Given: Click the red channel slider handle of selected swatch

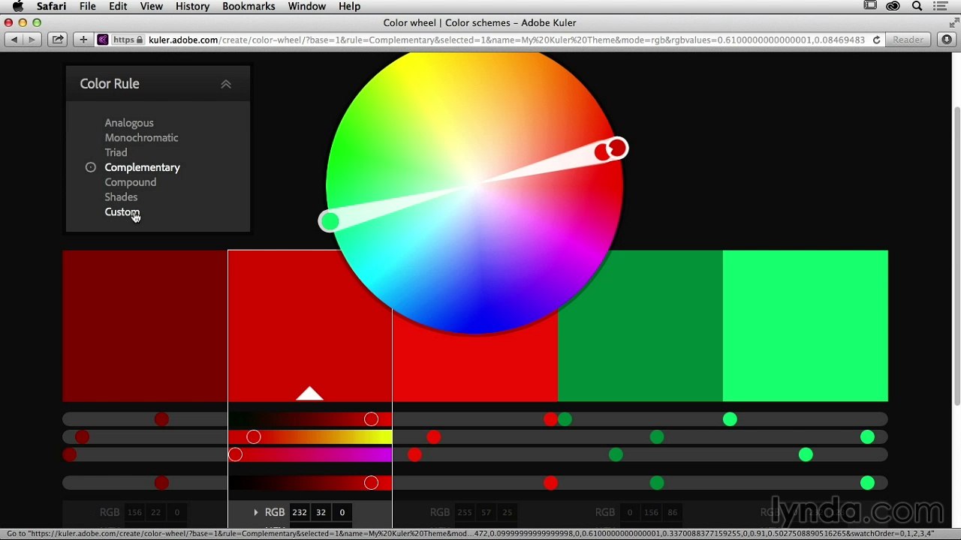Looking at the screenshot, I should 371,419.
